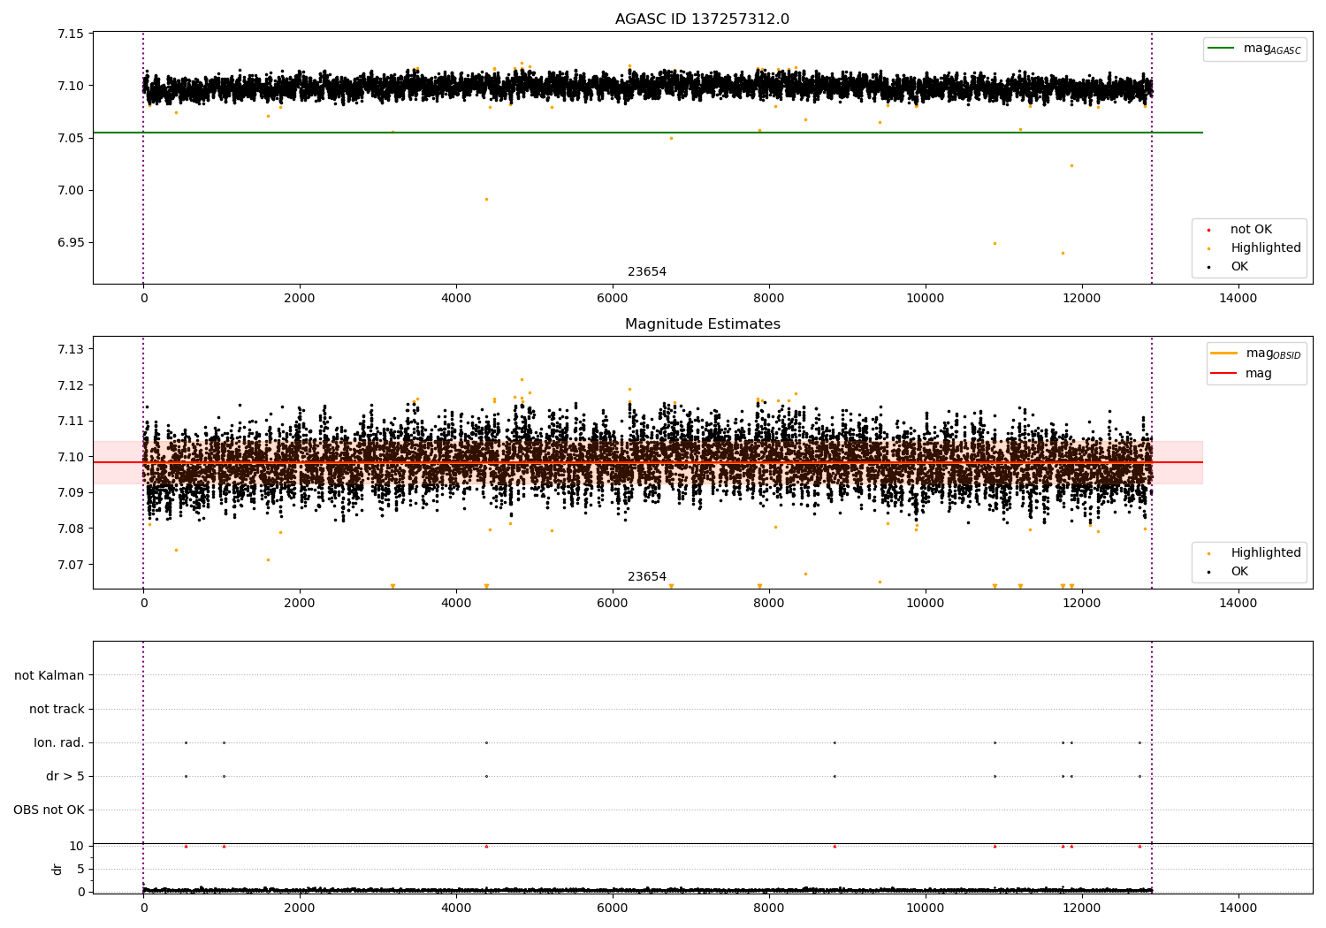Click the orange mag OBSID legend line
This screenshot has width=1326, height=928.
point(1224,354)
